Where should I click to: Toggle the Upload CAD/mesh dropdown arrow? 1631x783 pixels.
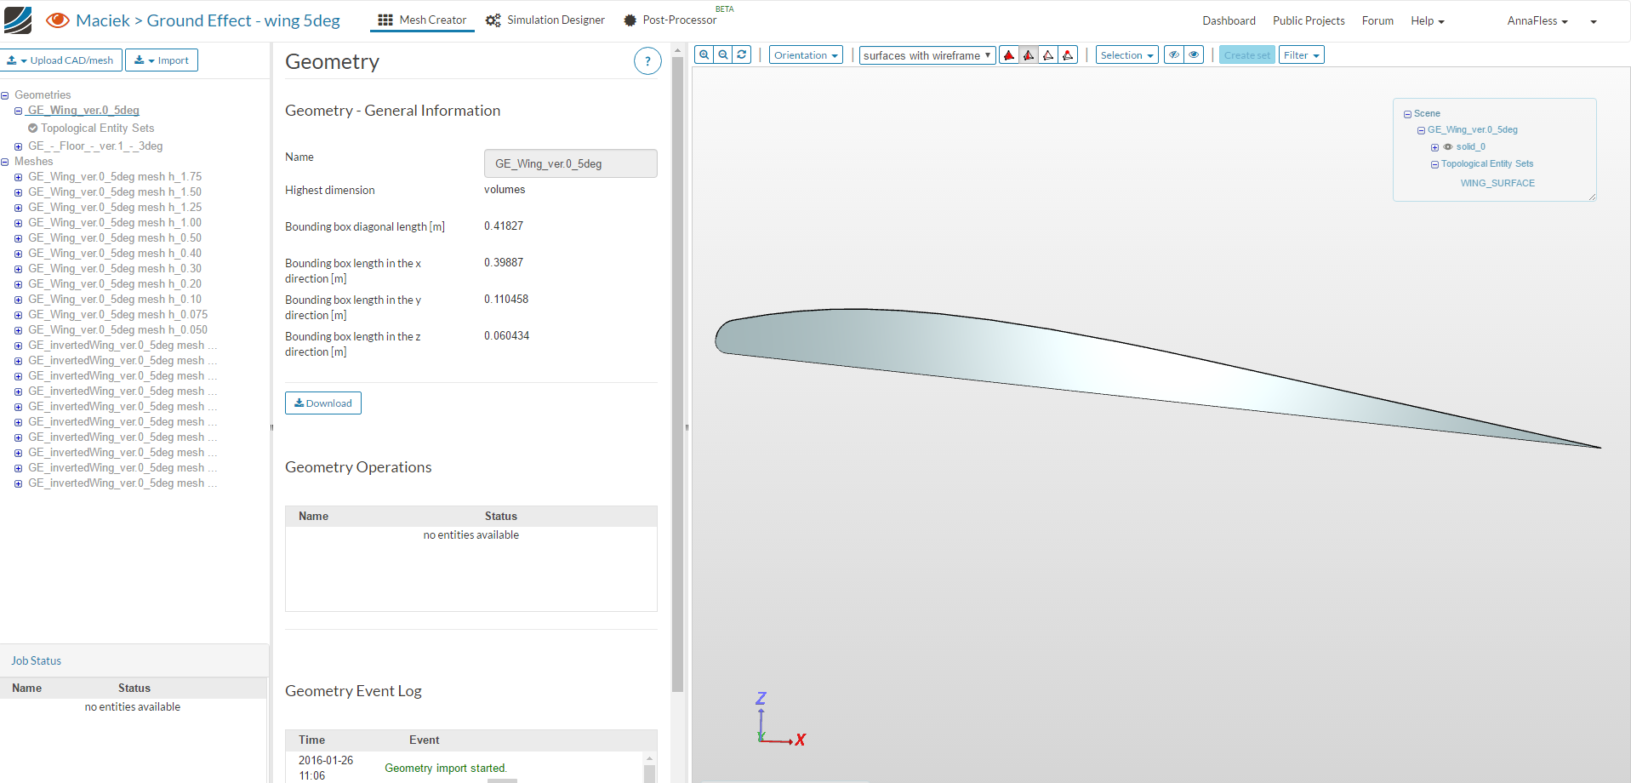pyautogui.click(x=24, y=60)
